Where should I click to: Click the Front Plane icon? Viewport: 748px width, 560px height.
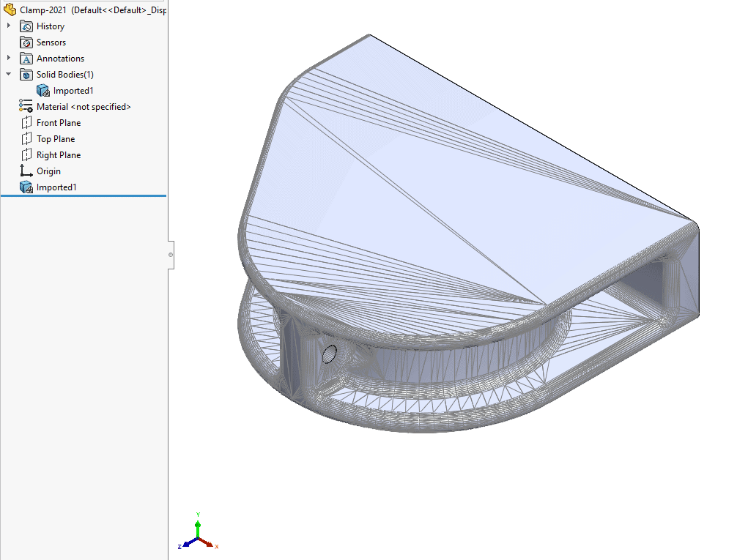pos(26,122)
